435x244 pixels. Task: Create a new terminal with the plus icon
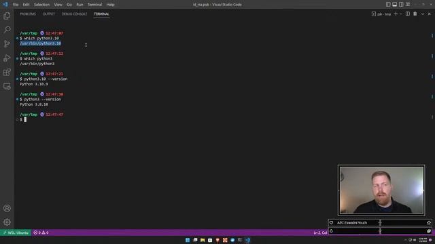[396, 14]
